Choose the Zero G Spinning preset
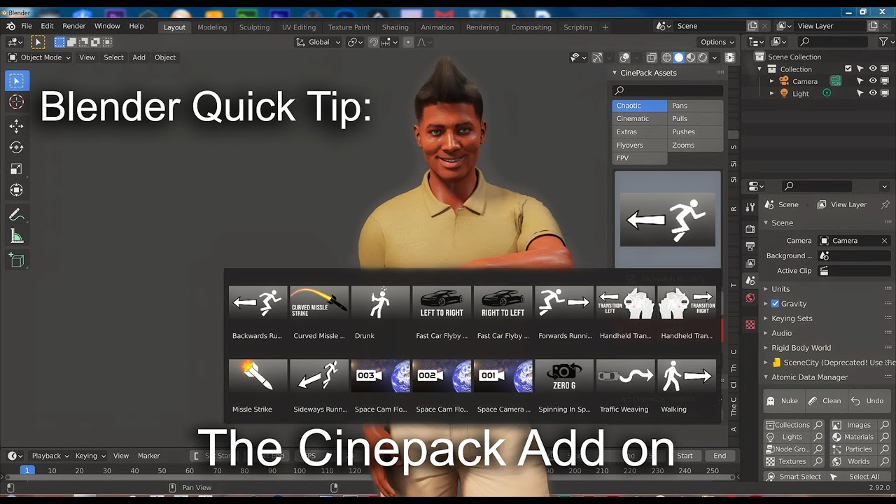 click(564, 386)
